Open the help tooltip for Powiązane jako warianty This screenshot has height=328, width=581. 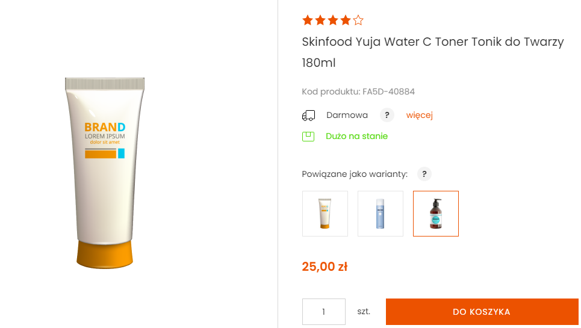[424, 174]
